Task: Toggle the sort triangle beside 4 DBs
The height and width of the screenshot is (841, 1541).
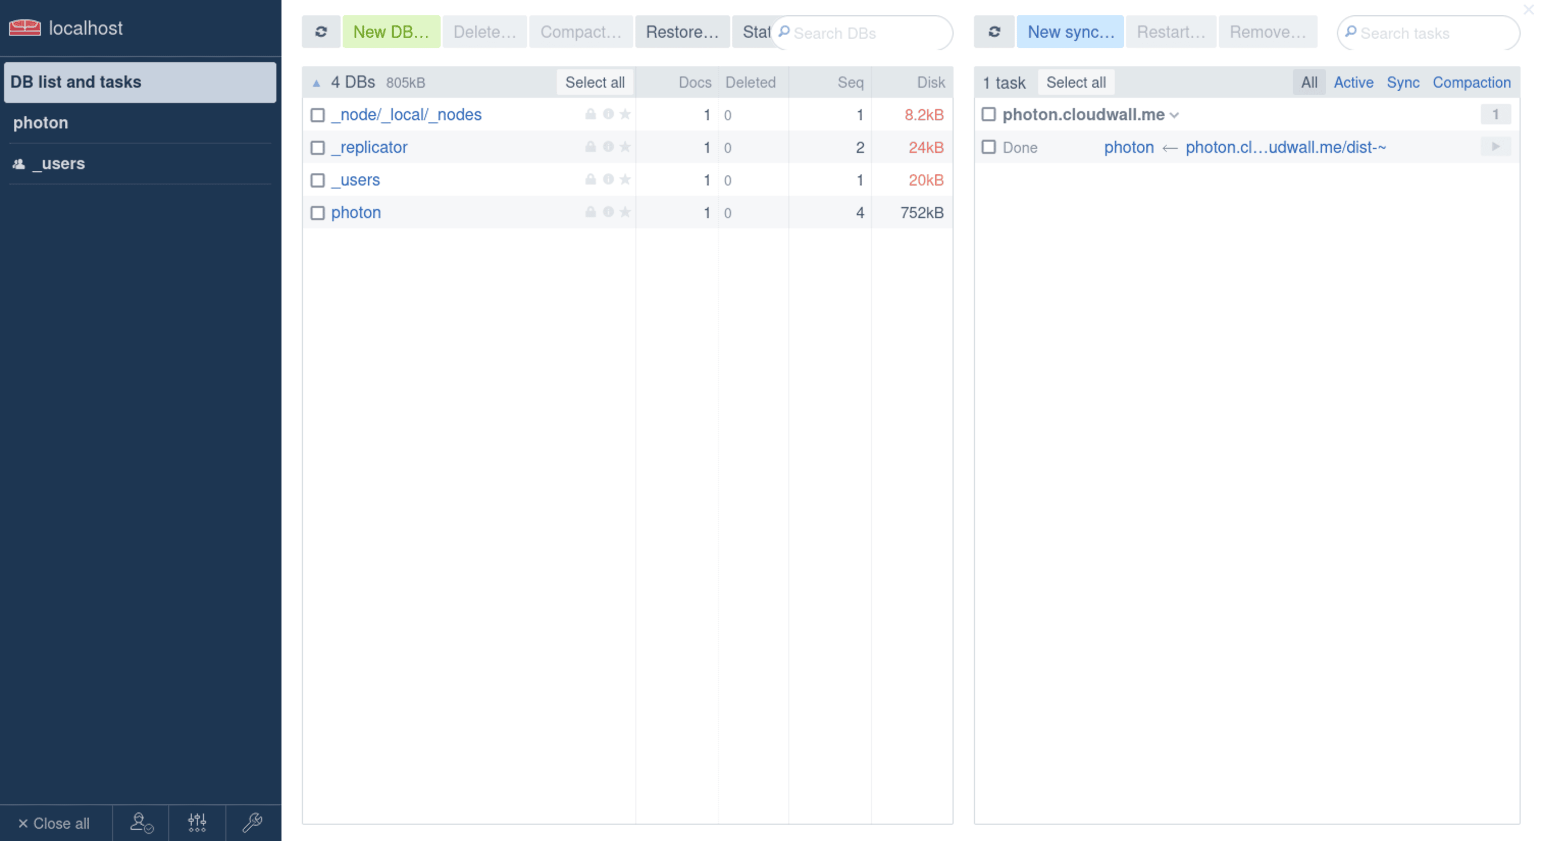Action: (317, 83)
